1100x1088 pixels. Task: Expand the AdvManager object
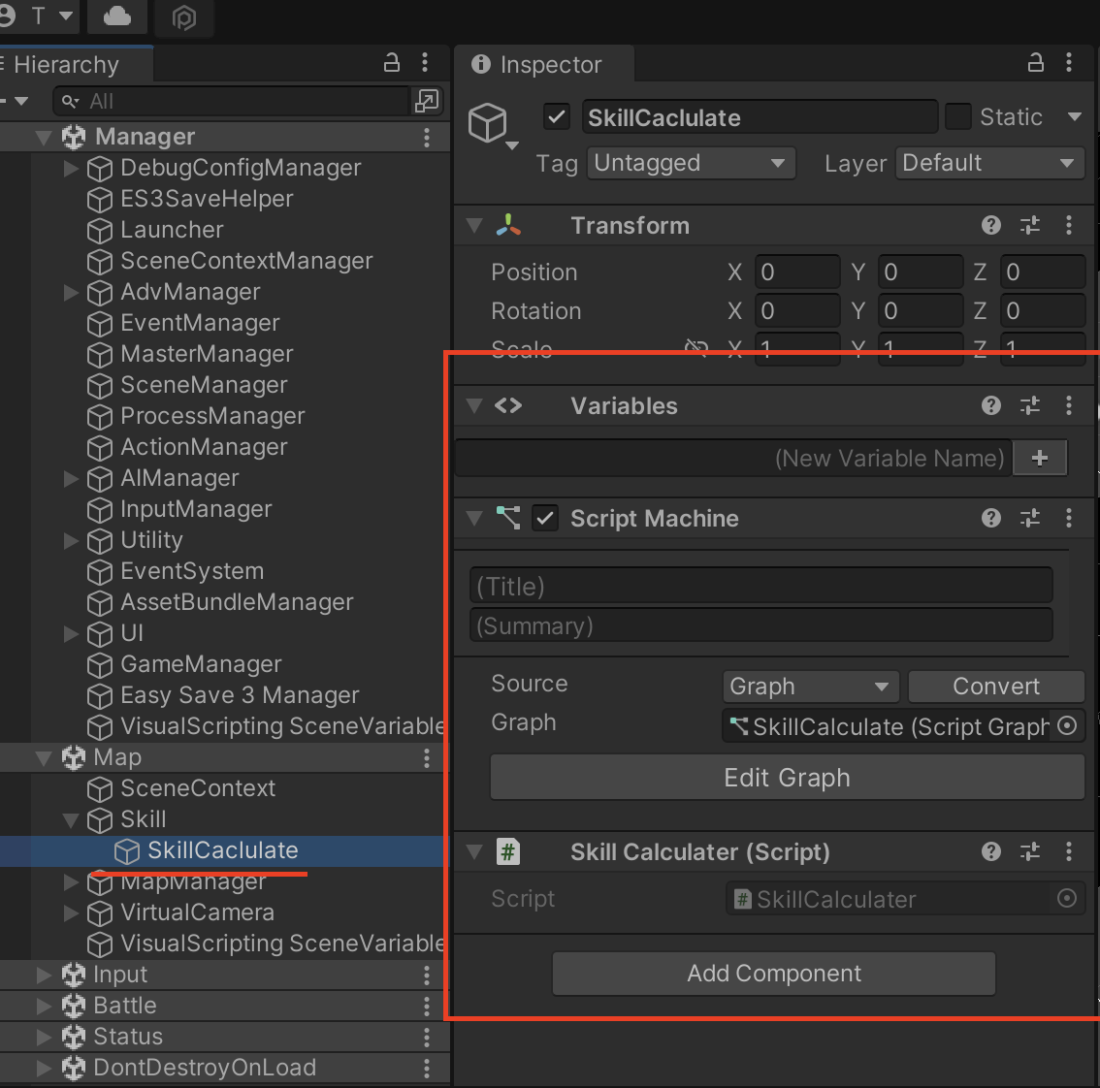tap(71, 292)
